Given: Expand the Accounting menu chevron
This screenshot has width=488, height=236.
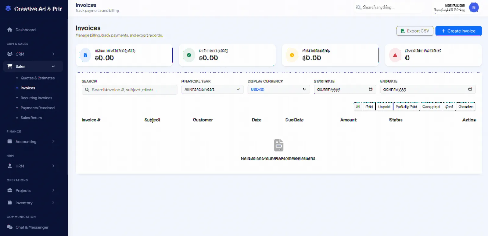Looking at the screenshot, I should (53, 141).
